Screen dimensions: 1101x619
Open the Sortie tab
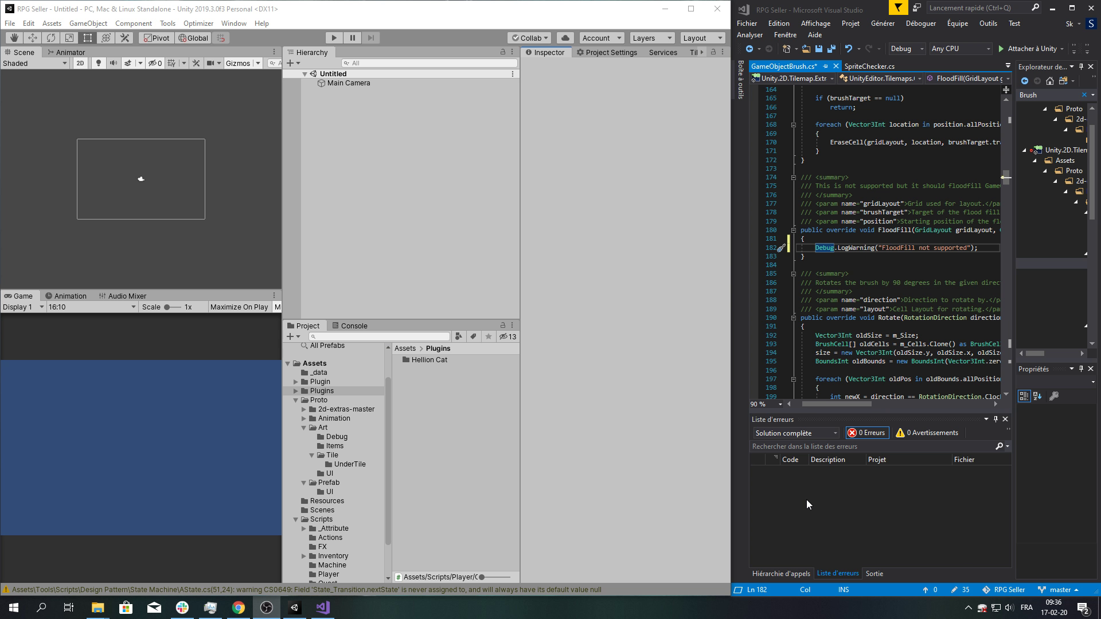click(874, 574)
